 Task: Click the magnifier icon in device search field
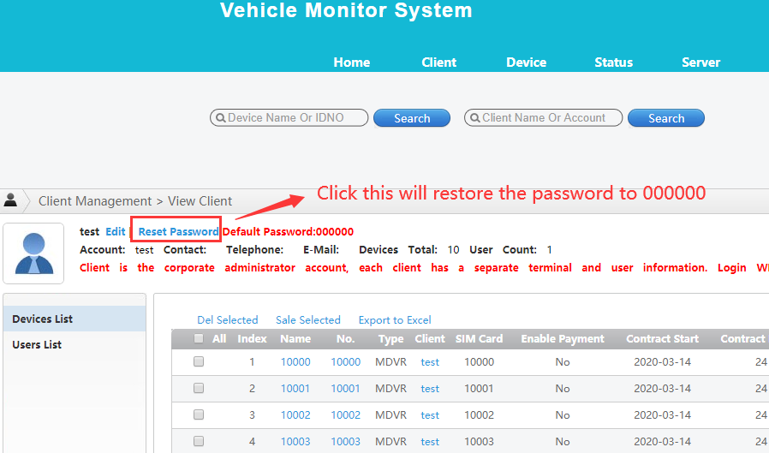click(x=221, y=118)
